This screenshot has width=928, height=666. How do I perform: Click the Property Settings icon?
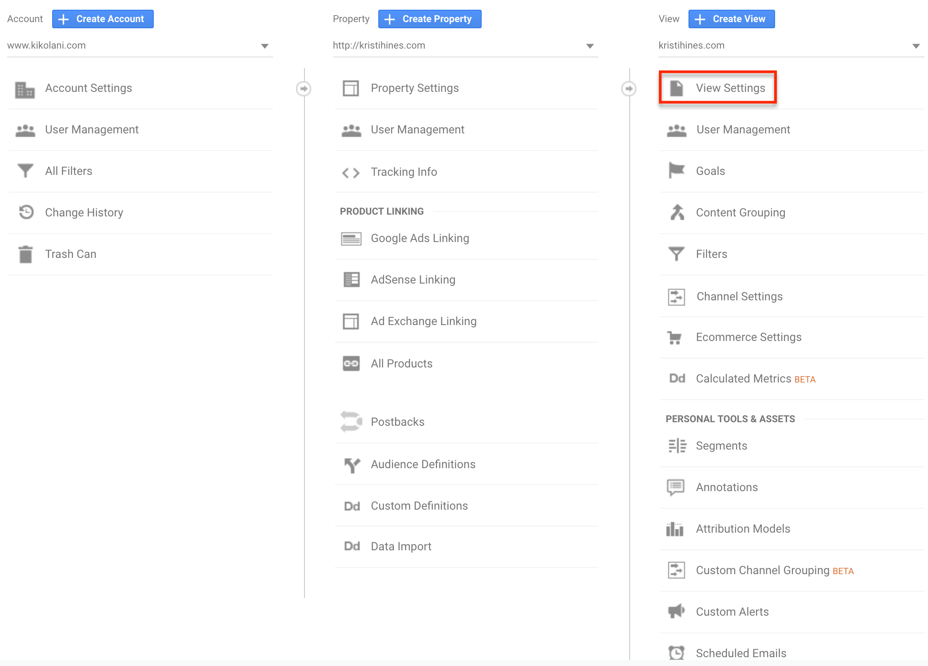(351, 88)
